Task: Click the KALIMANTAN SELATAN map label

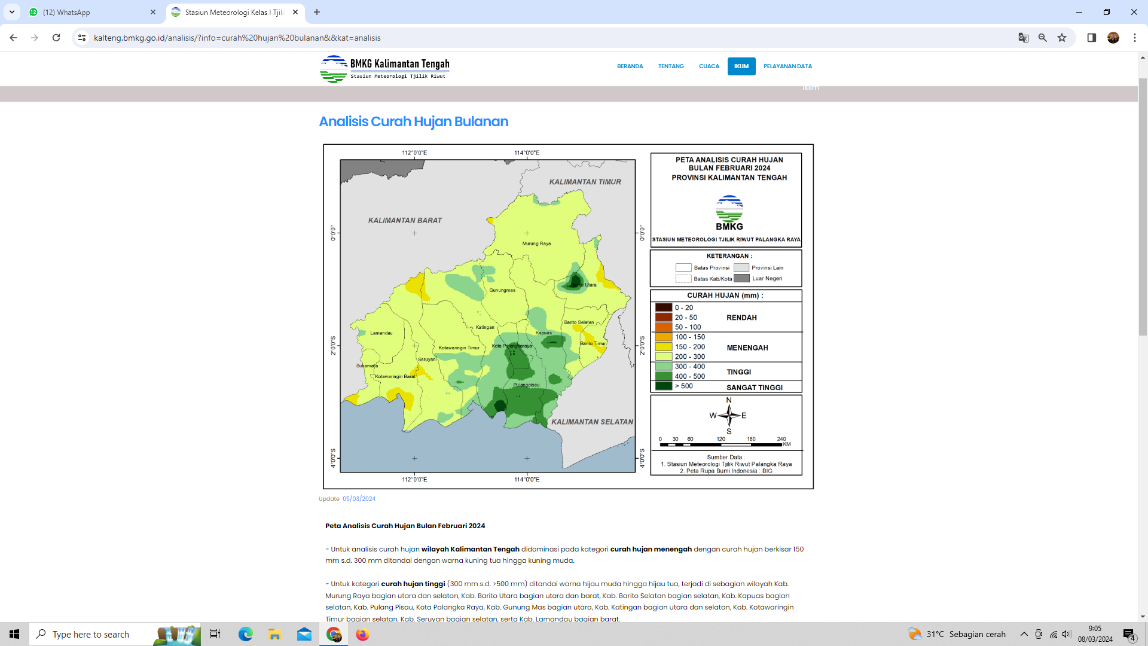Action: click(592, 422)
